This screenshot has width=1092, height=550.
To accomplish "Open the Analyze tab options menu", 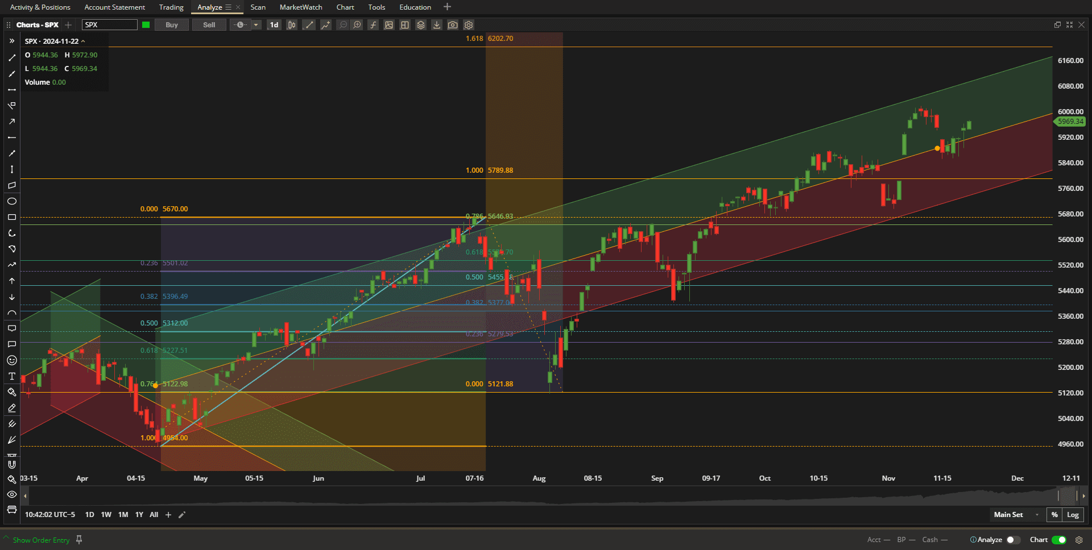I will [x=229, y=7].
